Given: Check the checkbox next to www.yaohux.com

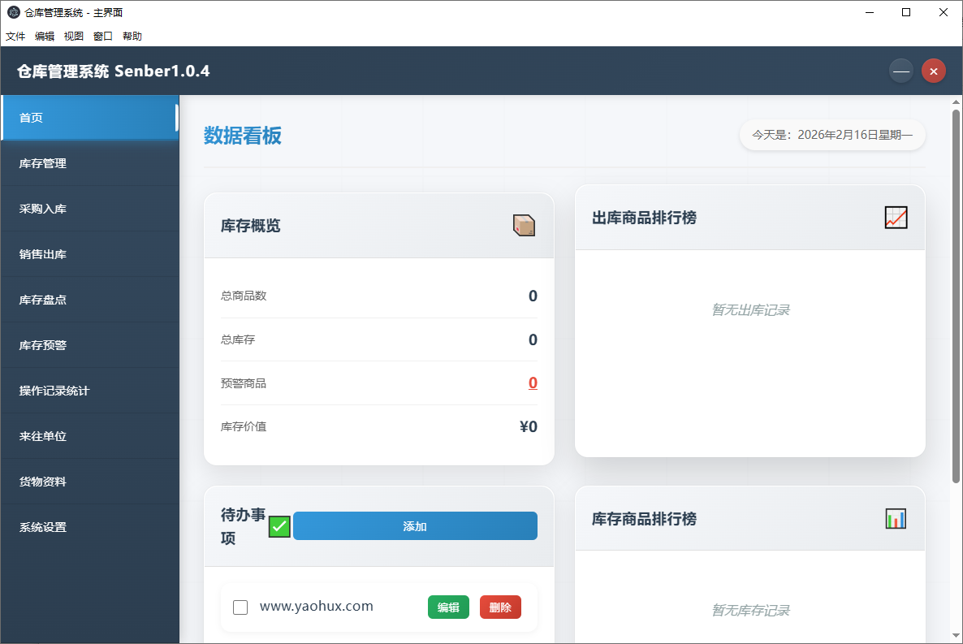Looking at the screenshot, I should click(x=240, y=607).
